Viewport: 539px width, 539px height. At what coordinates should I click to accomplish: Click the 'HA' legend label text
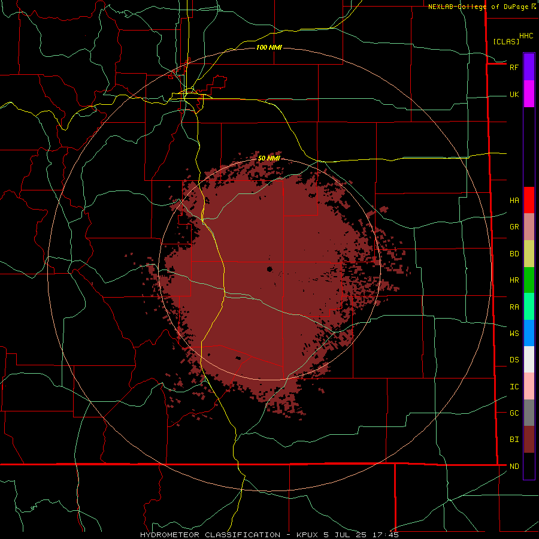point(514,201)
